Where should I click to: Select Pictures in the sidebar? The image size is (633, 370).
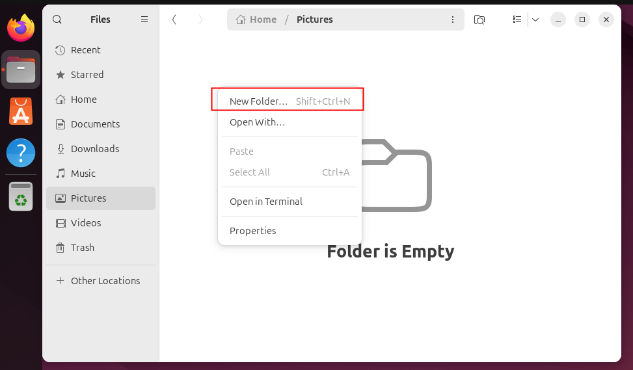[x=101, y=198]
